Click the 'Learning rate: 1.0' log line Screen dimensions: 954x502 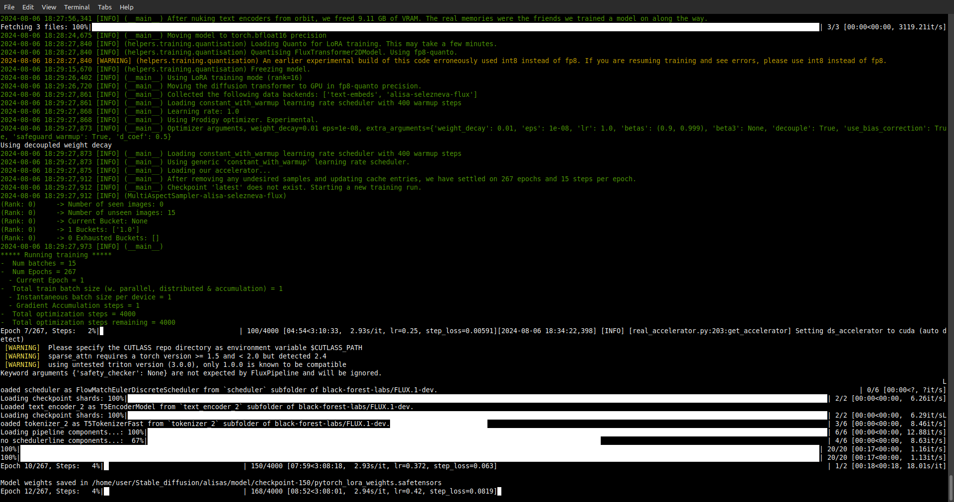pos(120,111)
